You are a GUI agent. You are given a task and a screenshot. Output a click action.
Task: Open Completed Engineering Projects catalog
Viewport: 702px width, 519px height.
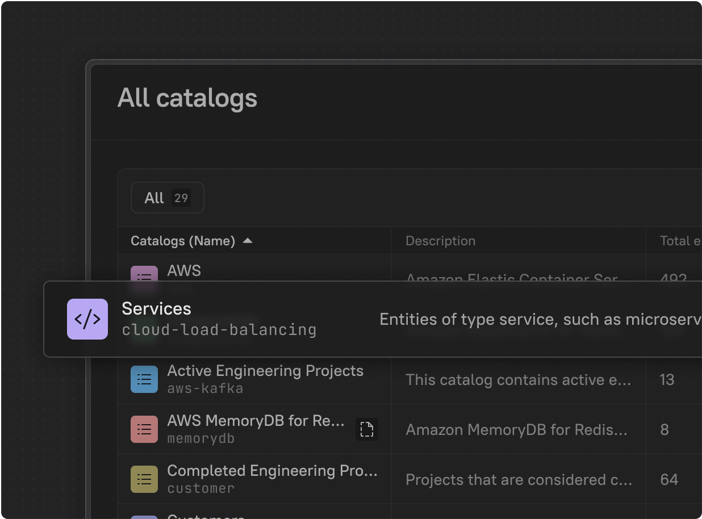273,471
